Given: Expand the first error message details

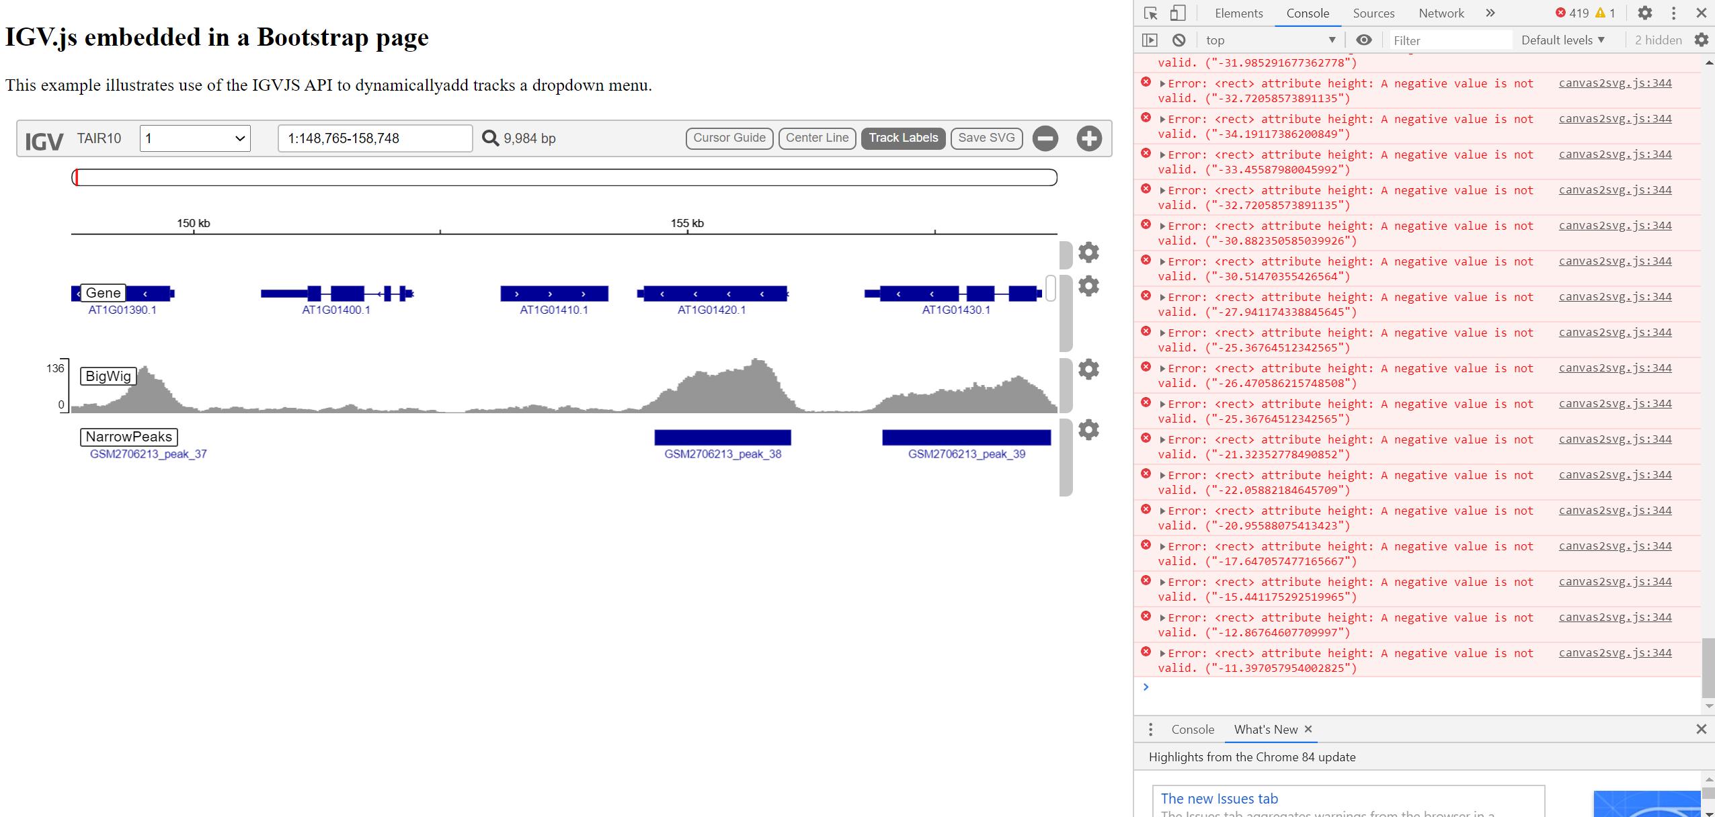Looking at the screenshot, I should point(1162,83).
